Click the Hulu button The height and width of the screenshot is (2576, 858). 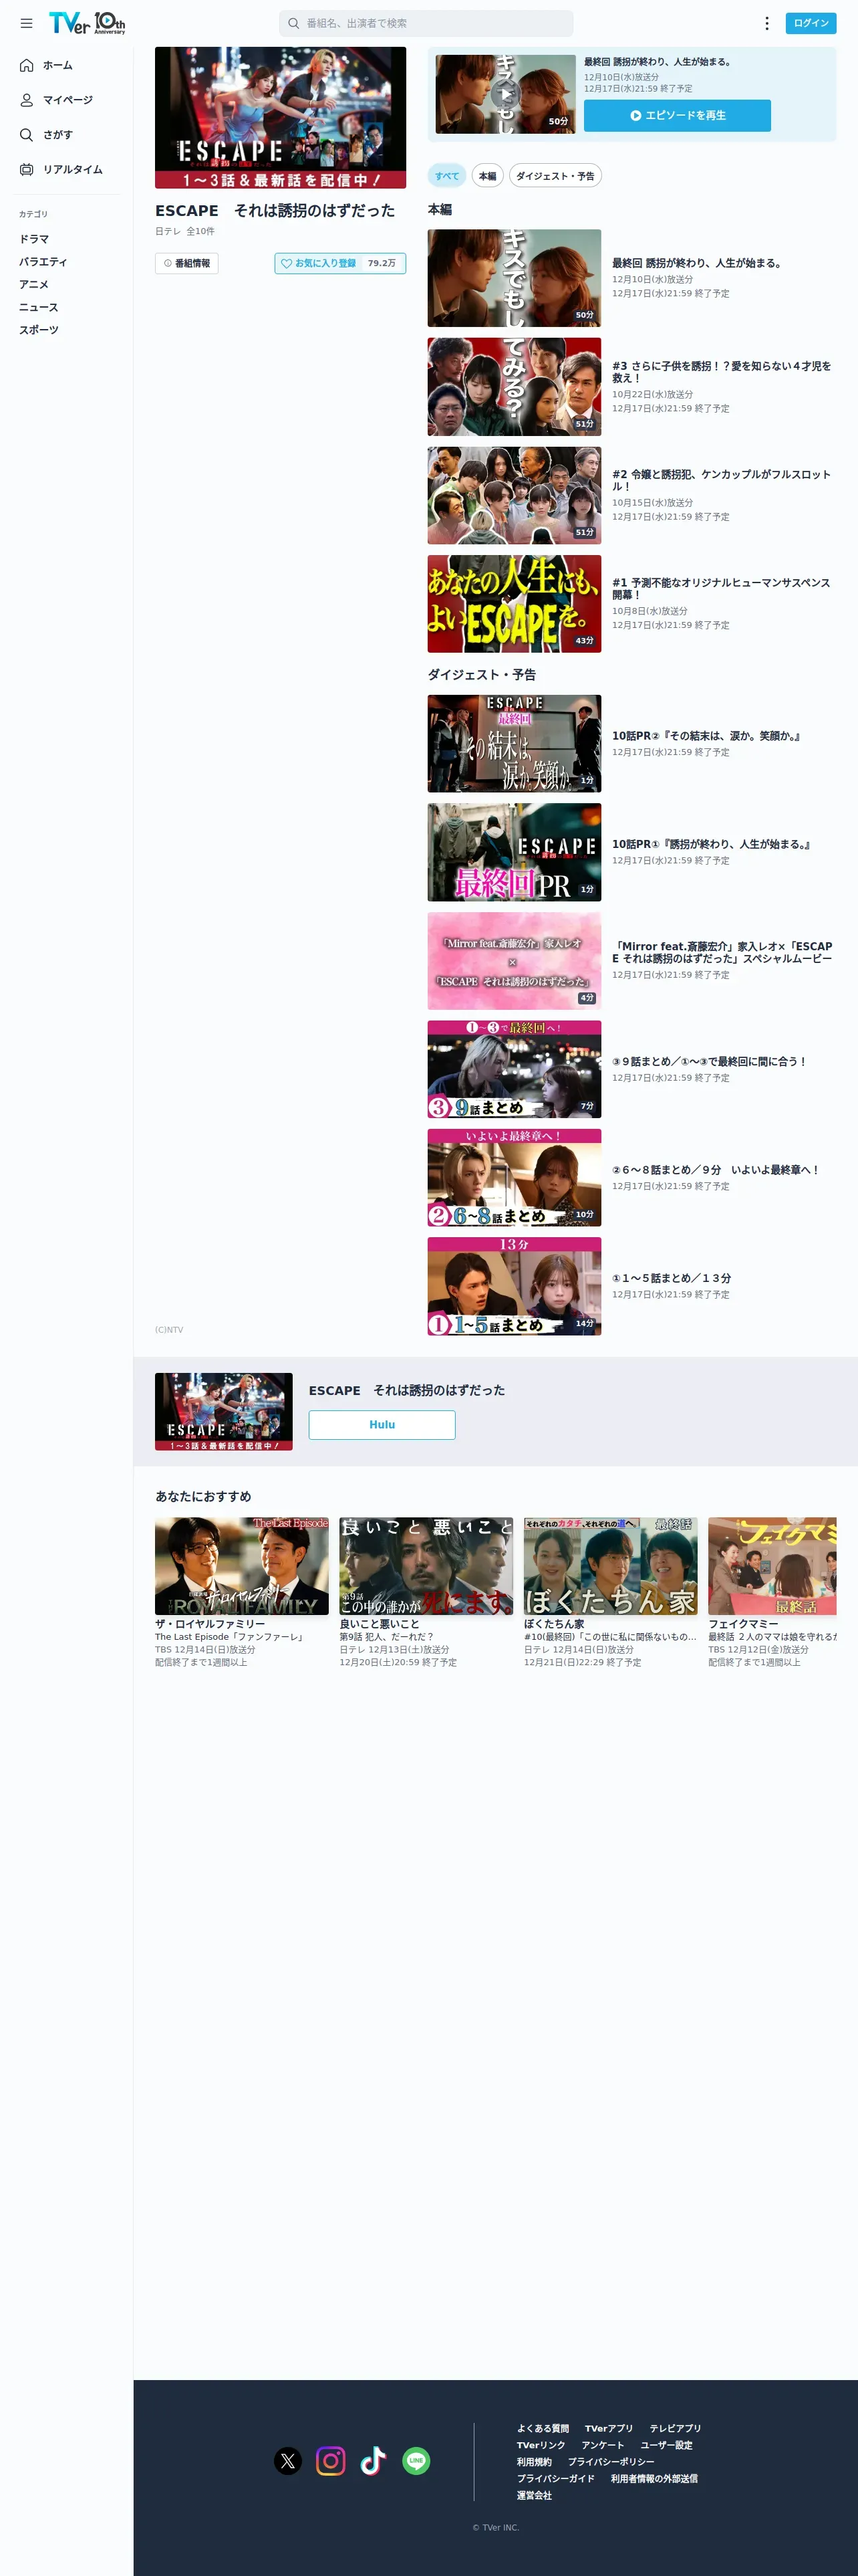coord(382,1425)
